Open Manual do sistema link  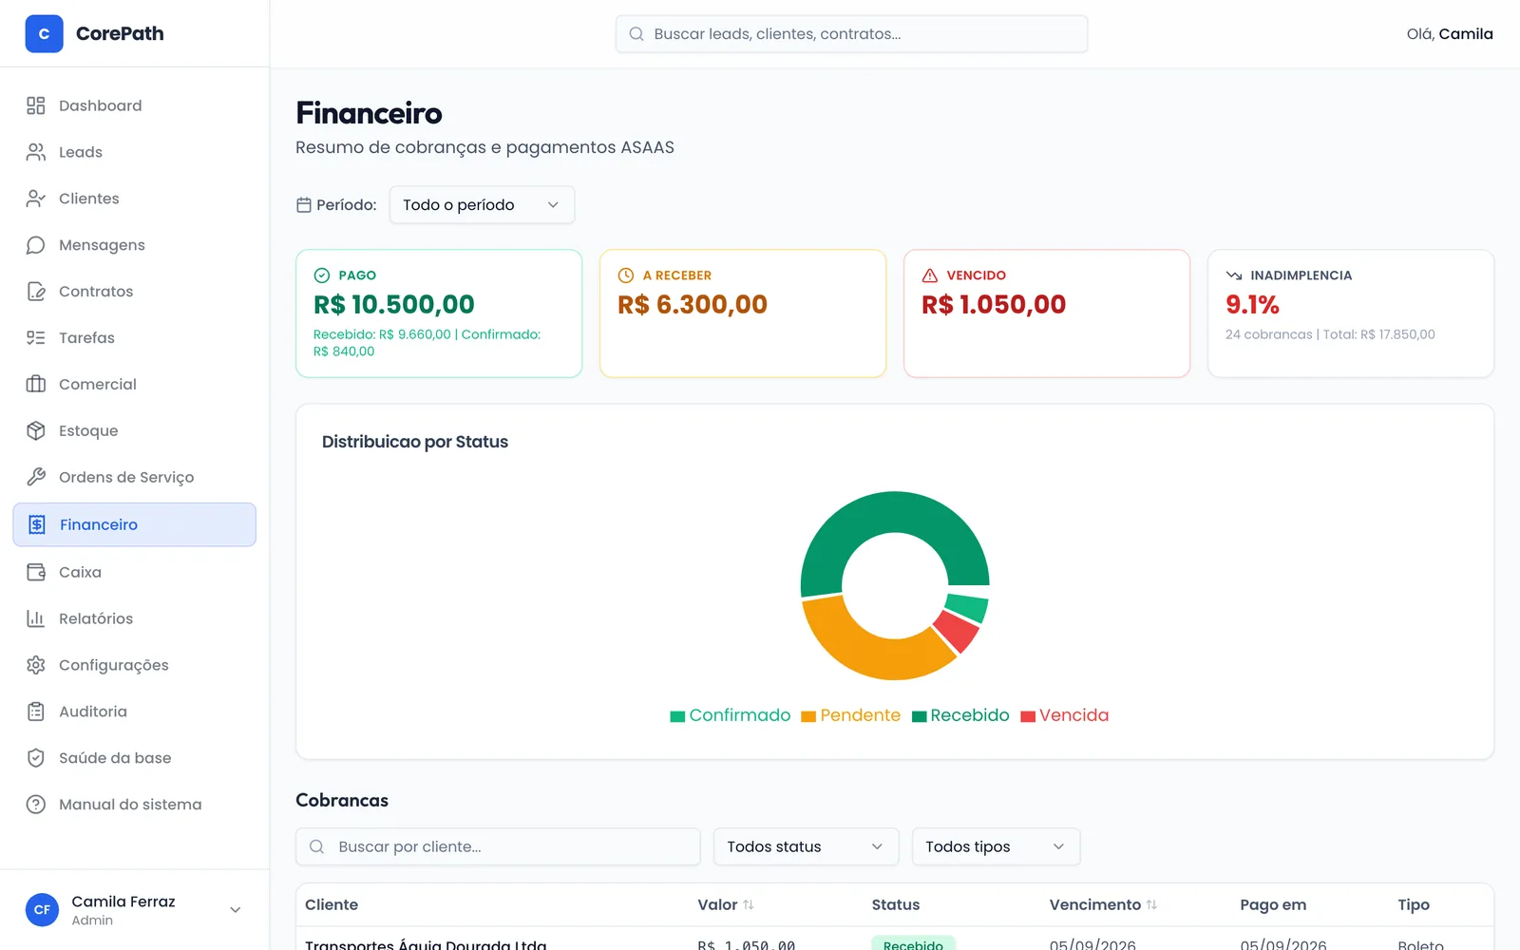[135, 805]
